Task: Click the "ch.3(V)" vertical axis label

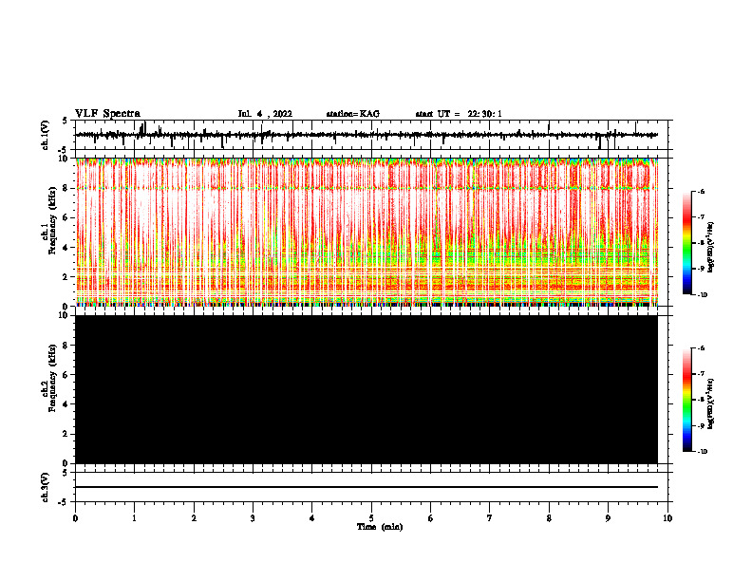Action: coord(46,487)
